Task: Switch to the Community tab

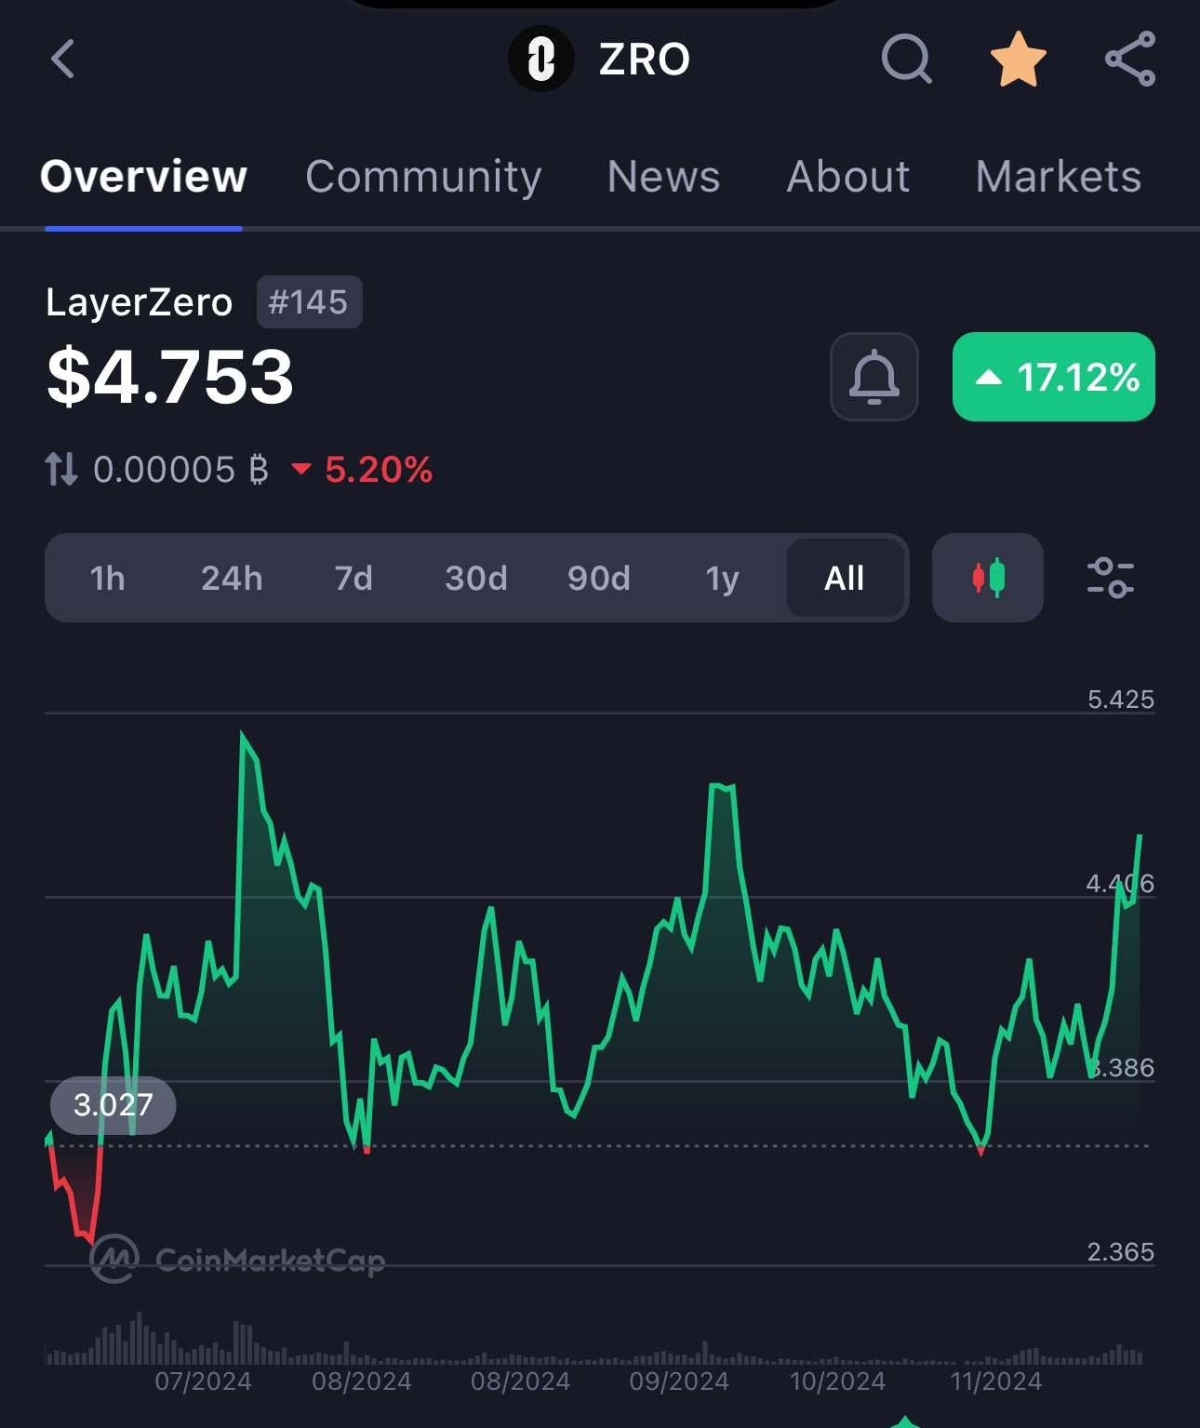Action: click(x=423, y=177)
